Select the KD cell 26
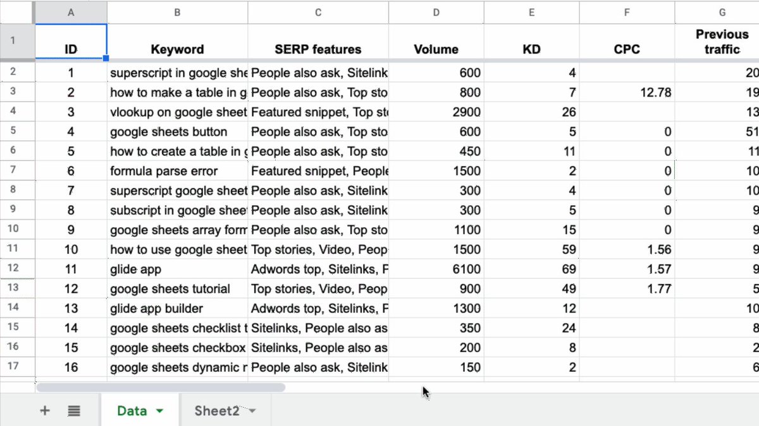The height and width of the screenshot is (426, 759). 532,112
